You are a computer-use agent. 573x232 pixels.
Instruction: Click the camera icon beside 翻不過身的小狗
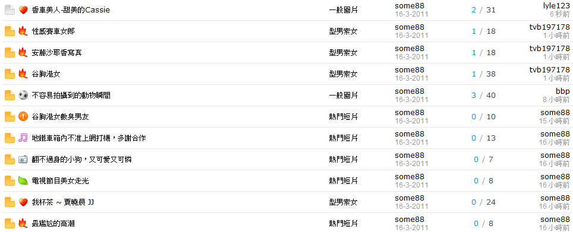point(23,160)
